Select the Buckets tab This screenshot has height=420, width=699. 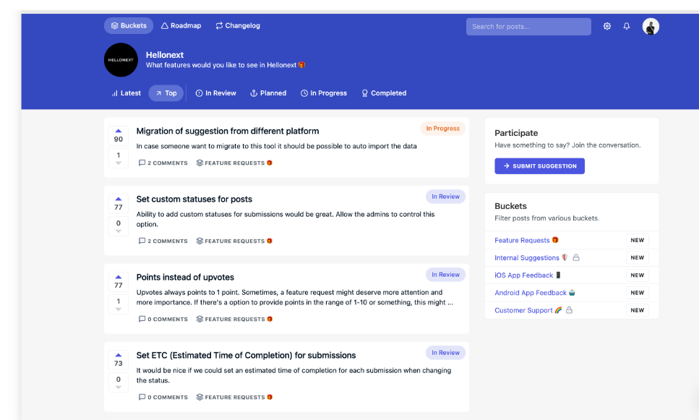click(129, 26)
